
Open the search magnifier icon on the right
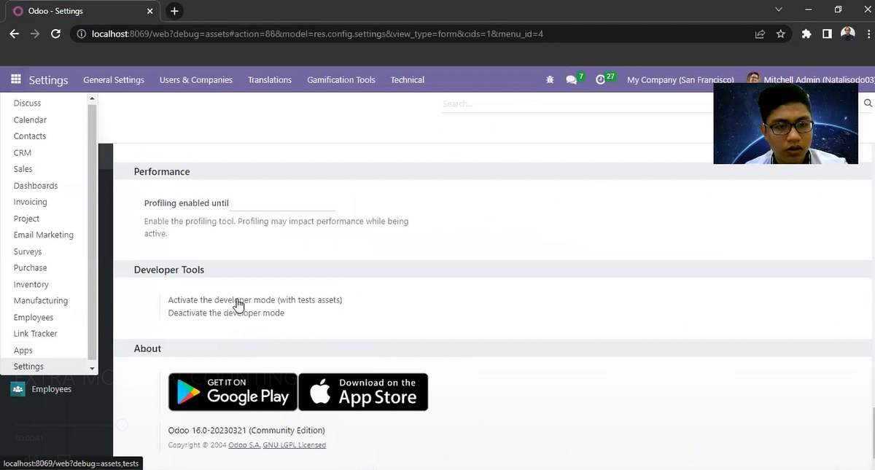867,103
